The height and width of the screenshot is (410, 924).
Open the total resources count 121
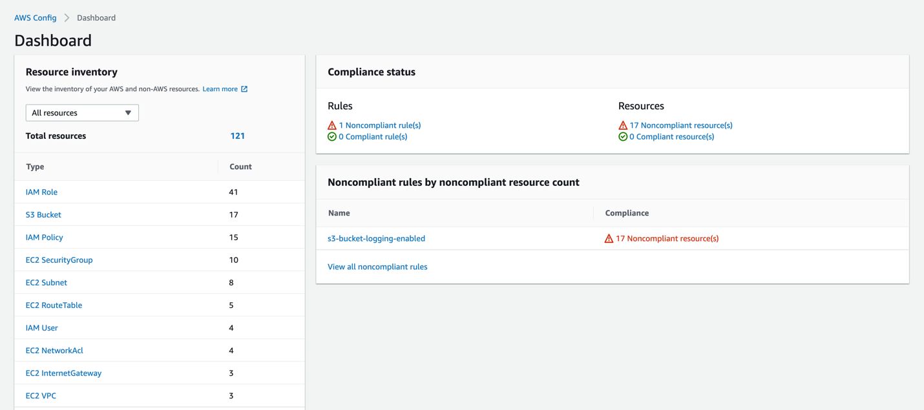[x=238, y=136]
